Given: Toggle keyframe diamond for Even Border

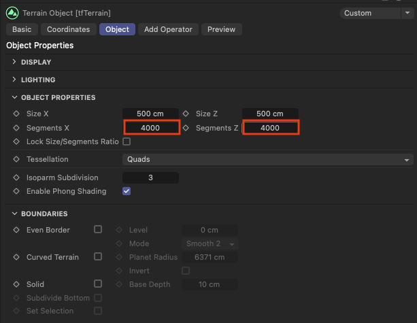Looking at the screenshot, I should pos(16,230).
